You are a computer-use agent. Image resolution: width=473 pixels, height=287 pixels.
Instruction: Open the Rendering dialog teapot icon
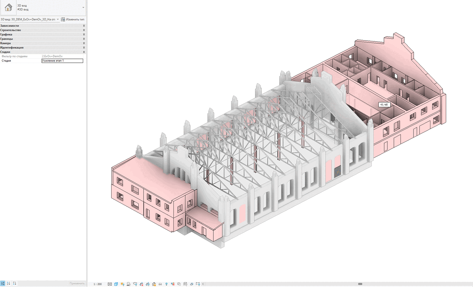click(135, 284)
